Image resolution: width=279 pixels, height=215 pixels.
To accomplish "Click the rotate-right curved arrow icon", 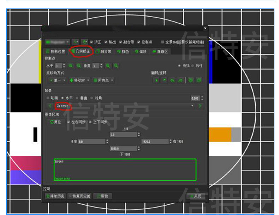I will [180, 80].
